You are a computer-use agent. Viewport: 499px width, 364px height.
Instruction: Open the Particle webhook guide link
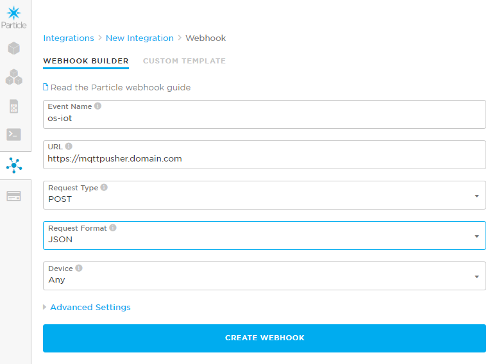120,87
